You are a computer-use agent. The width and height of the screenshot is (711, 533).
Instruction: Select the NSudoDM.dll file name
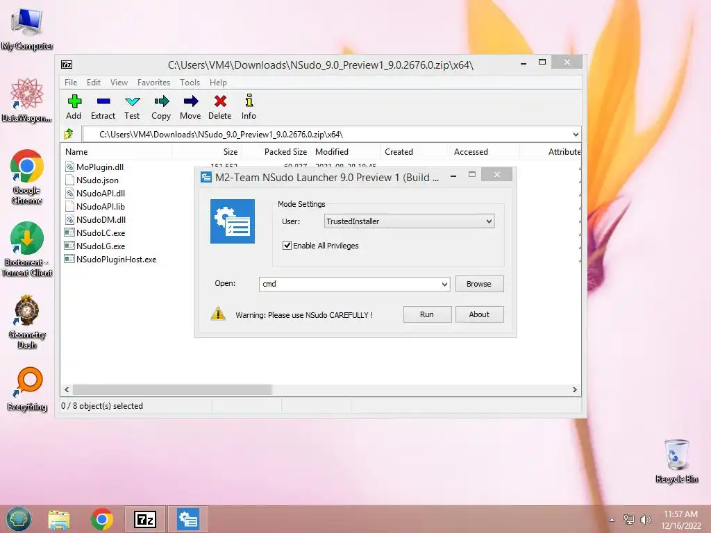[x=101, y=219]
